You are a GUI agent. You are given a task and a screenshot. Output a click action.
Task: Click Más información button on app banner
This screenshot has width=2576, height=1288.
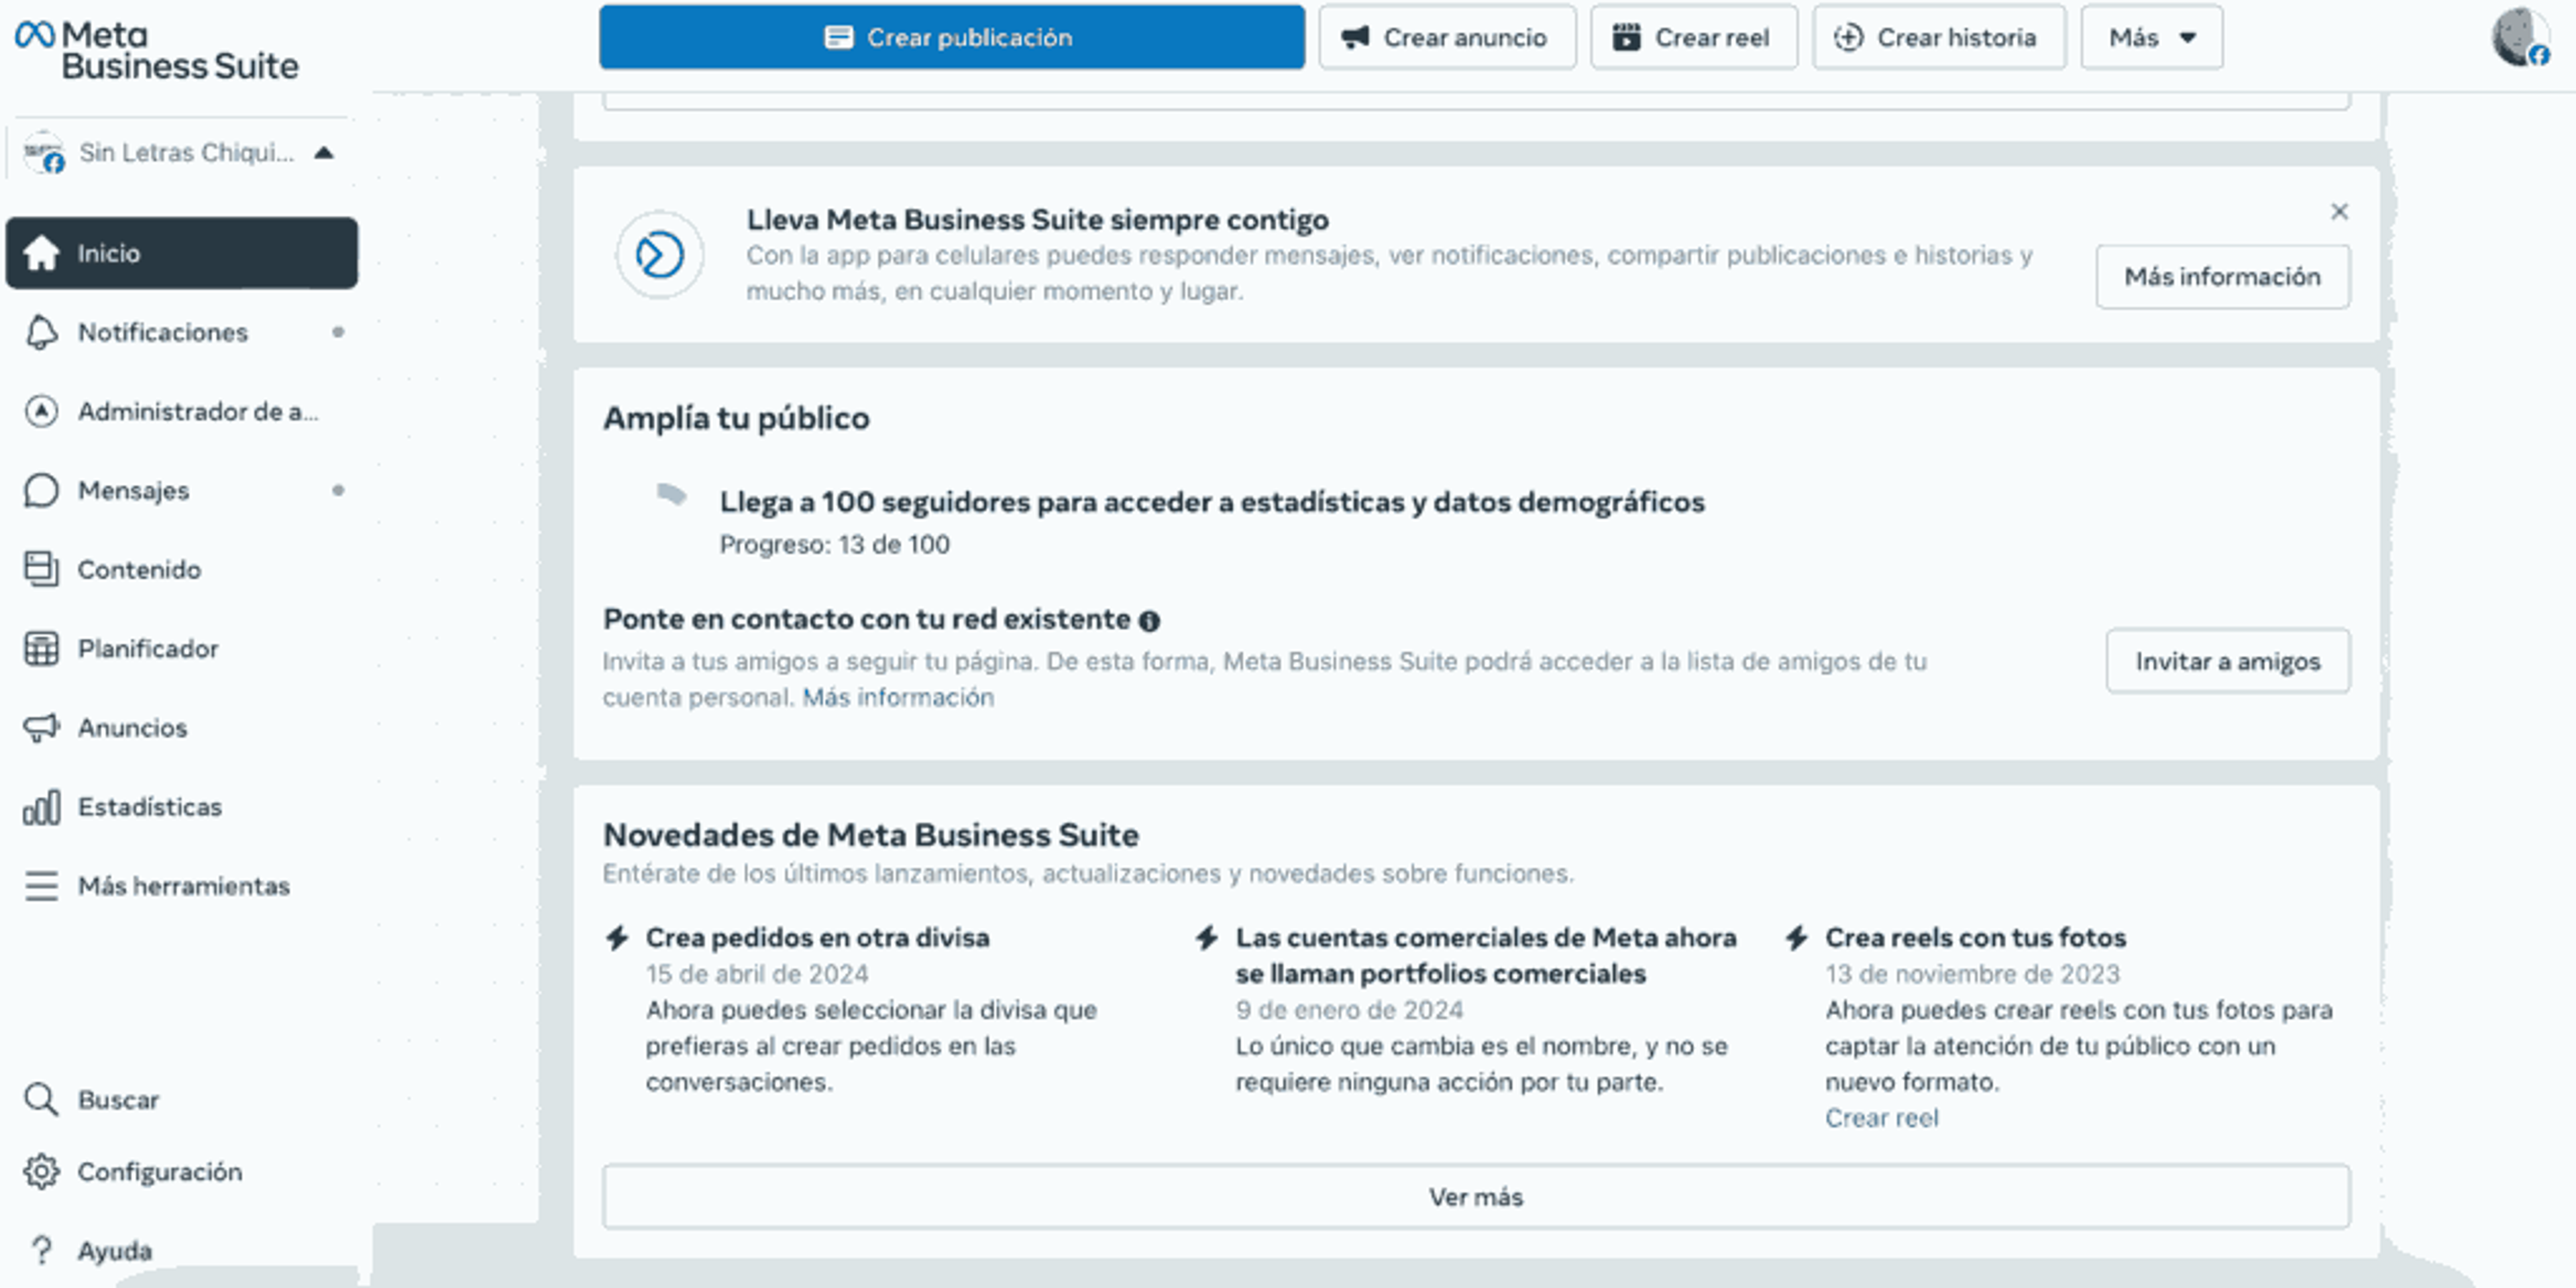2223,277
